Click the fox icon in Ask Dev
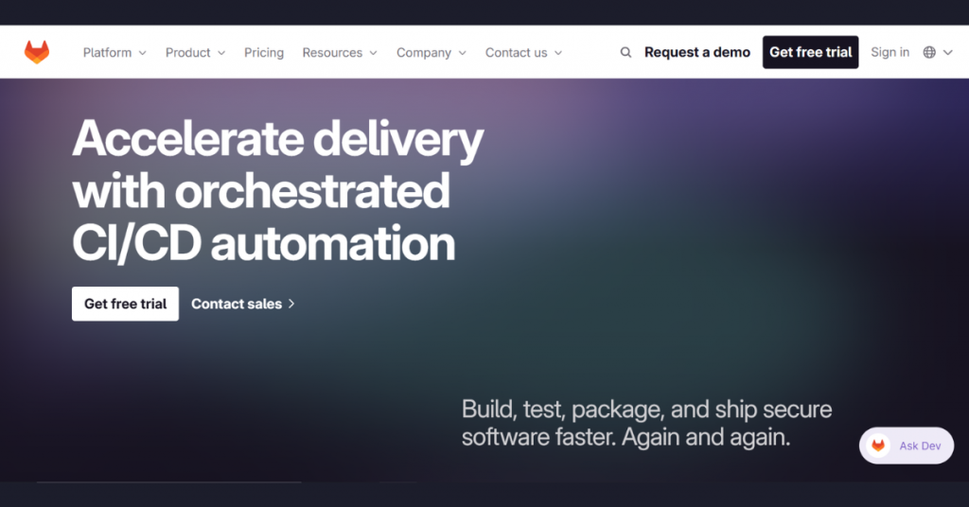The image size is (969, 507). [877, 446]
